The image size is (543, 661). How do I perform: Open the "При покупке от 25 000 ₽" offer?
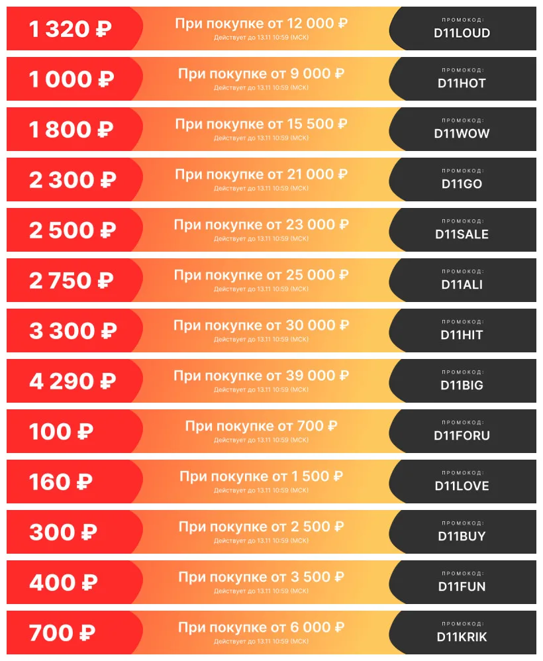261,275
